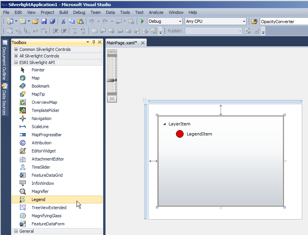This screenshot has width=308, height=235.
Task: Select the Pointer item in the Toolbox
Action: coord(38,69)
